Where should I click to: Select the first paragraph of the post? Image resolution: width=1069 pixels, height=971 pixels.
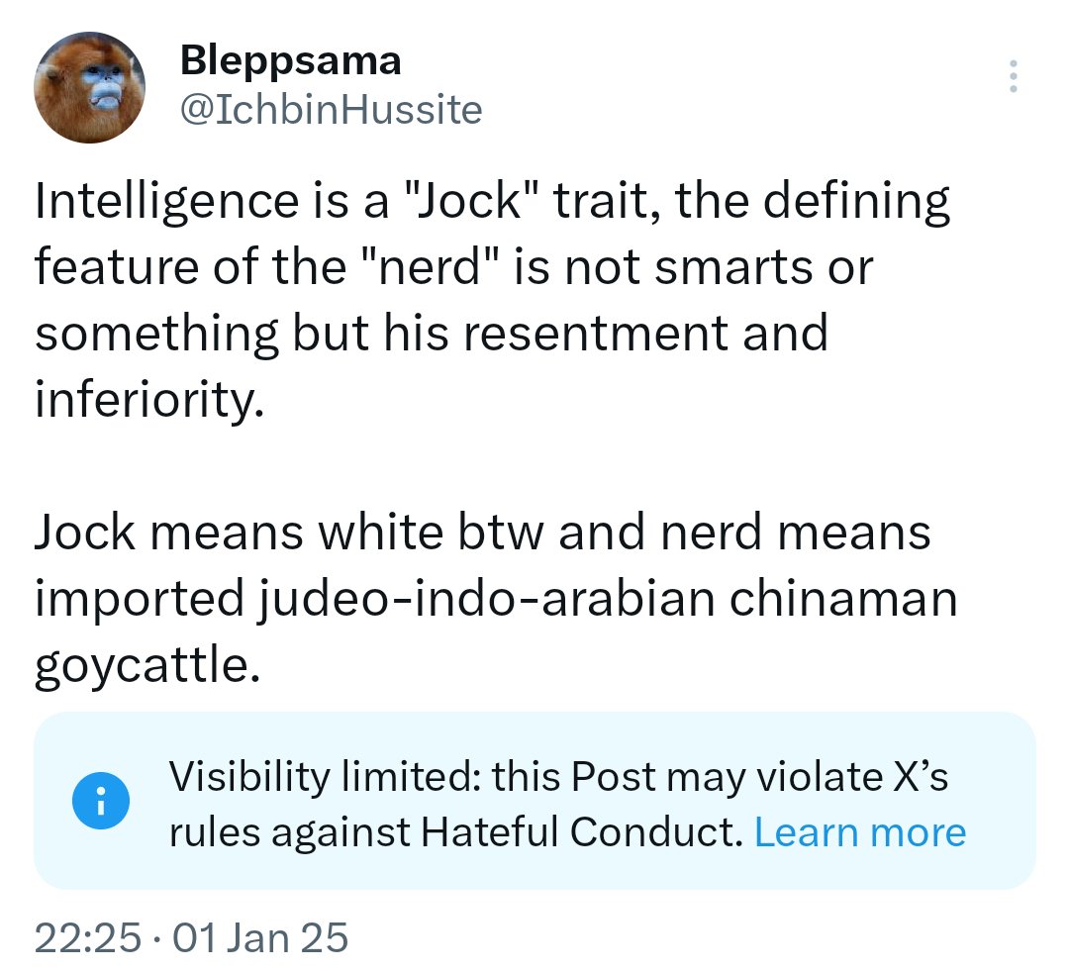(x=492, y=300)
